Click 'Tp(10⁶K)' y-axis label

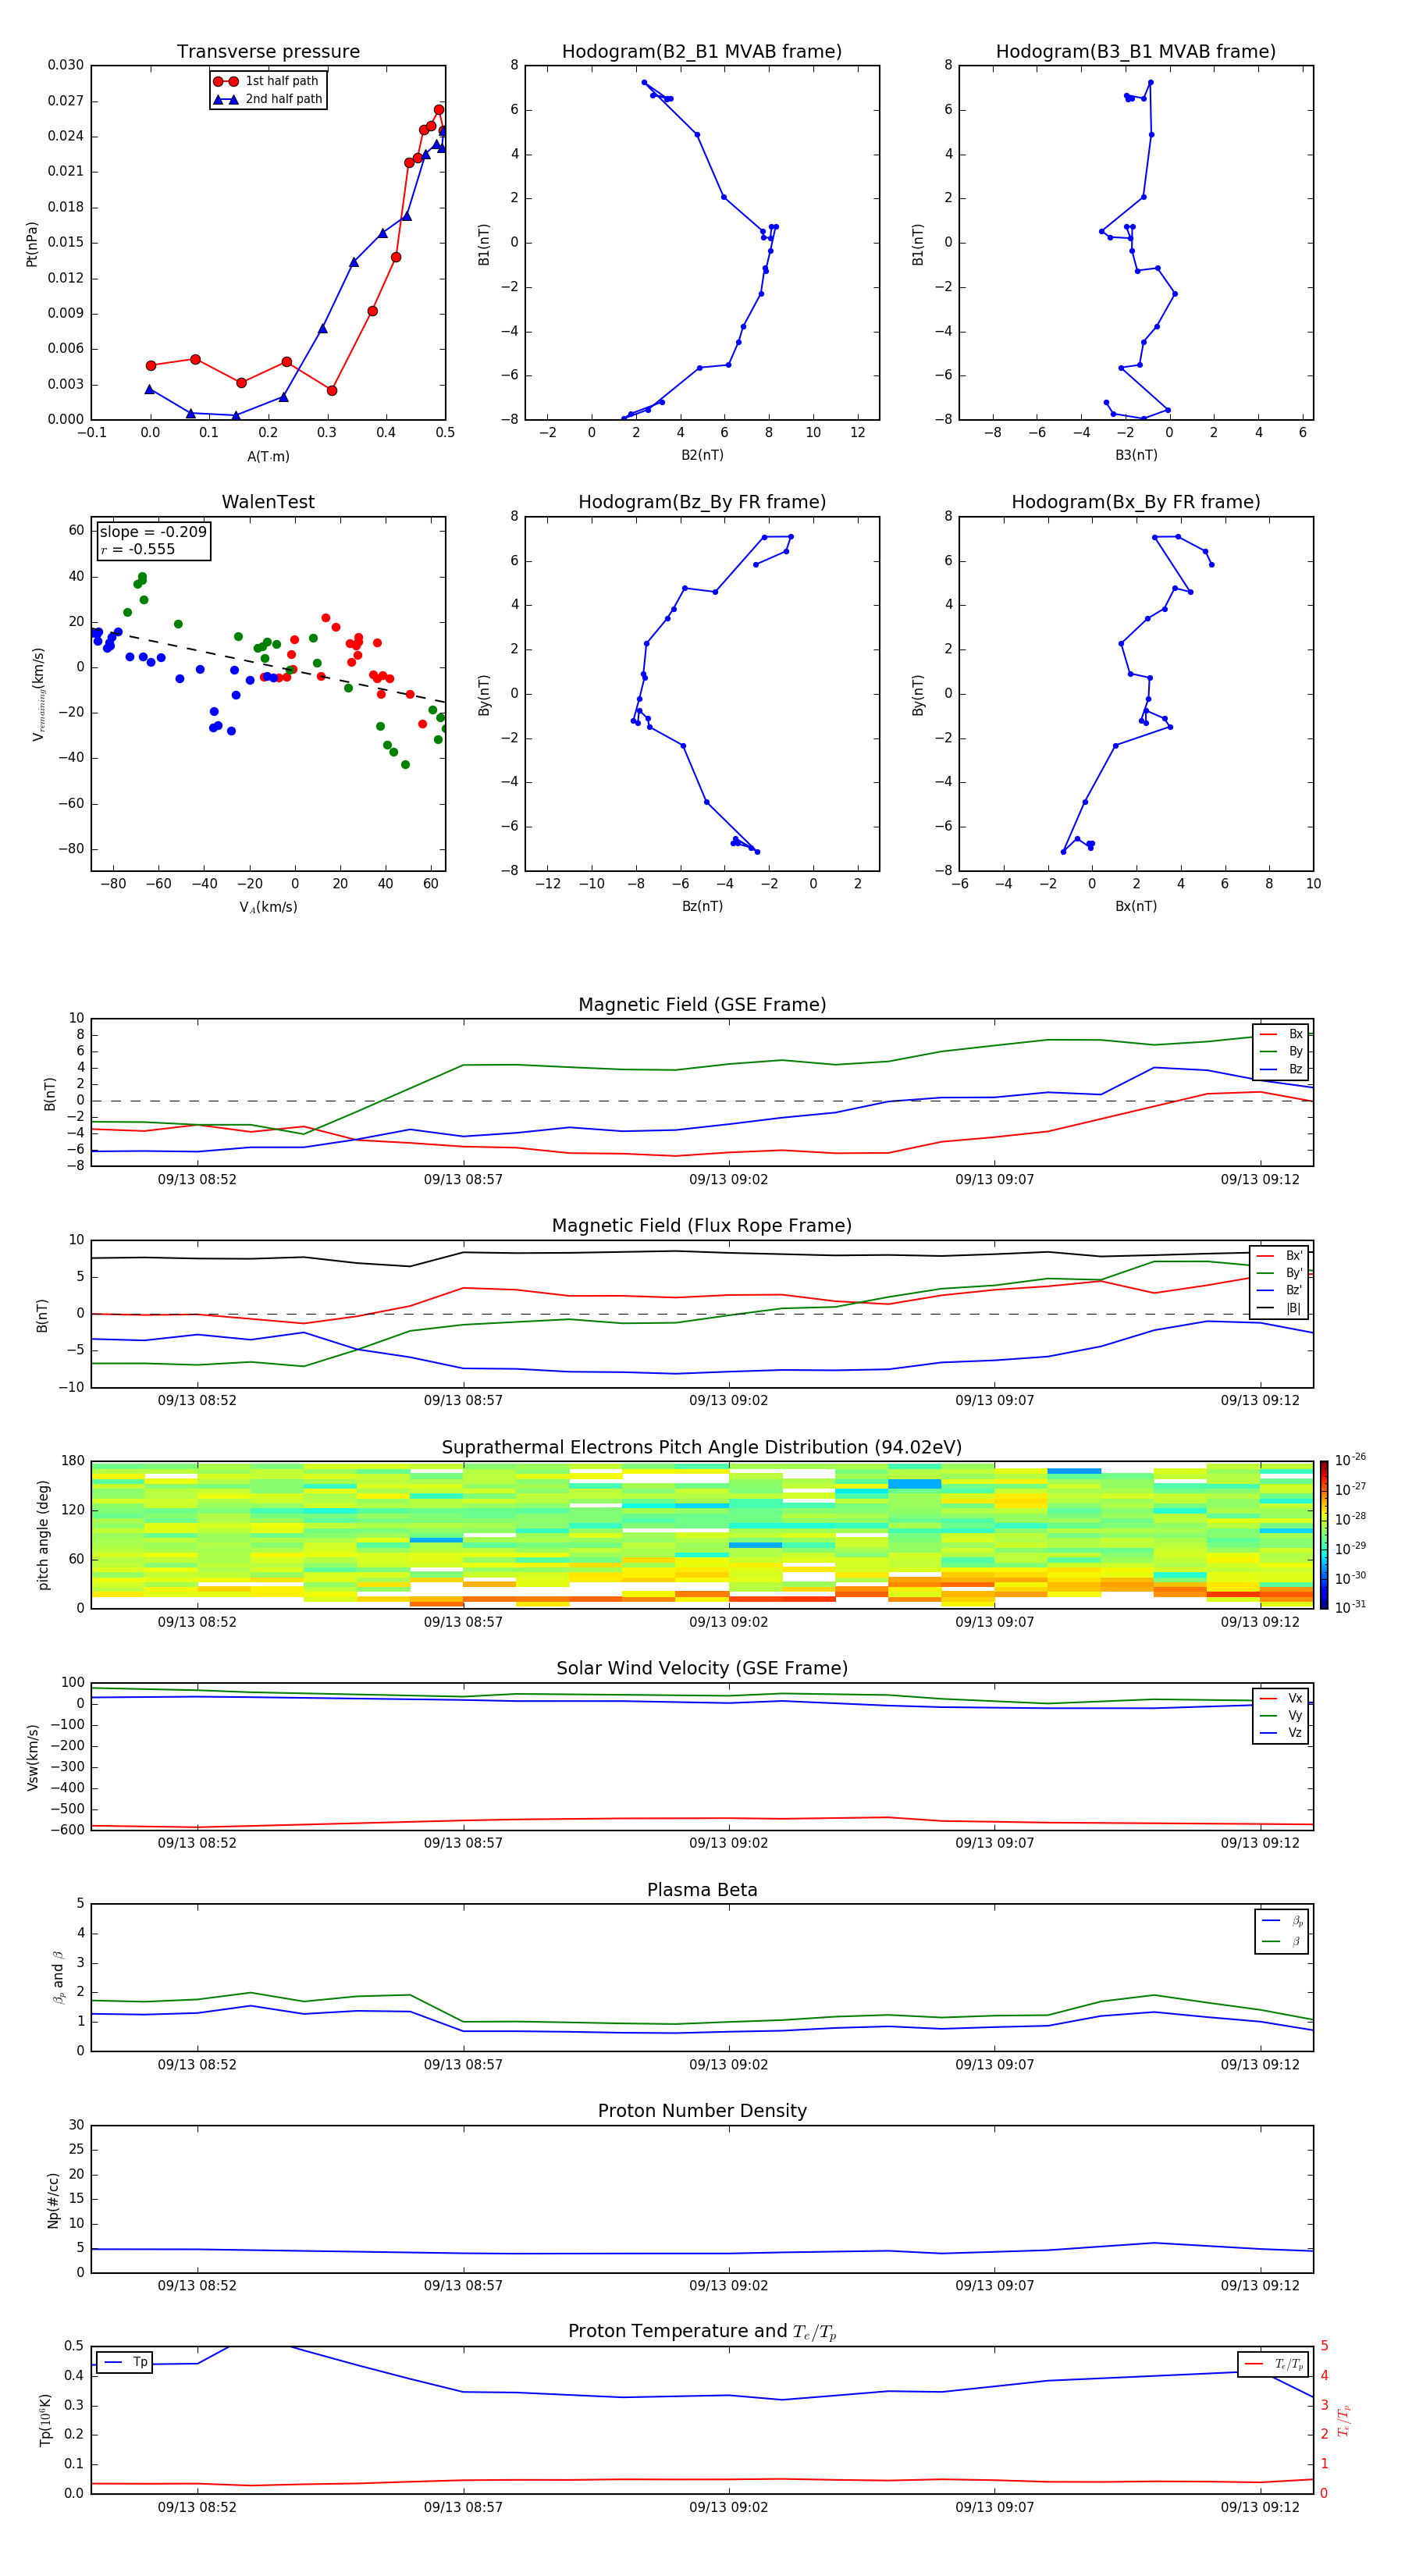click(45, 2420)
